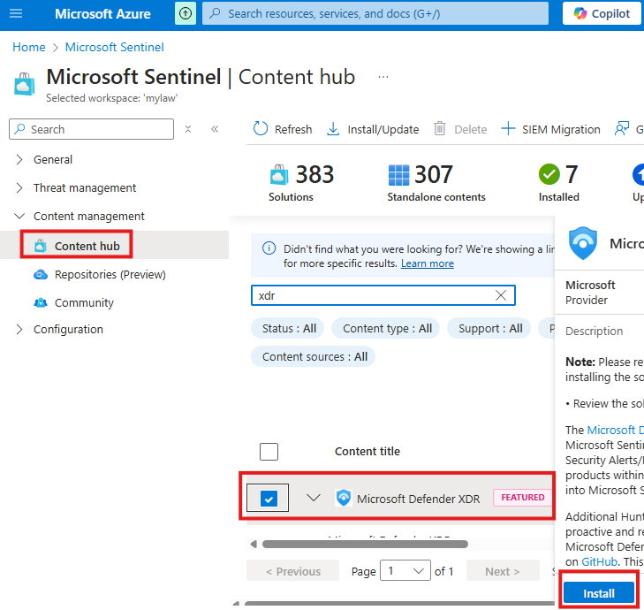The height and width of the screenshot is (610, 644).
Task: Select the 307 Standalone contents tile
Action: pyautogui.click(x=436, y=182)
